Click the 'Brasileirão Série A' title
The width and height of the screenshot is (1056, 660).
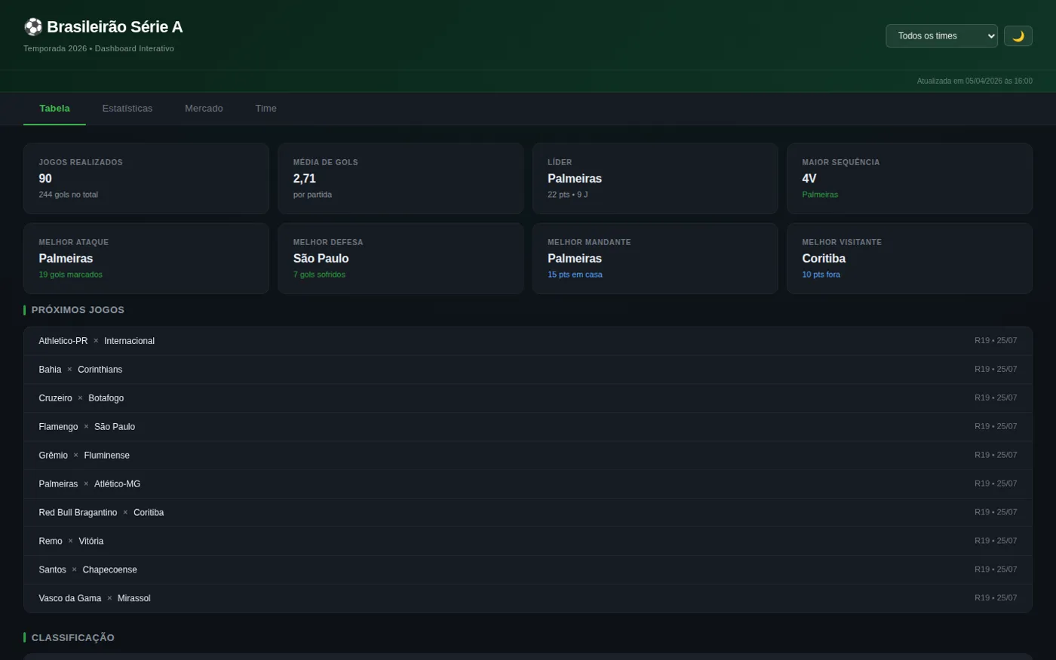115,27
